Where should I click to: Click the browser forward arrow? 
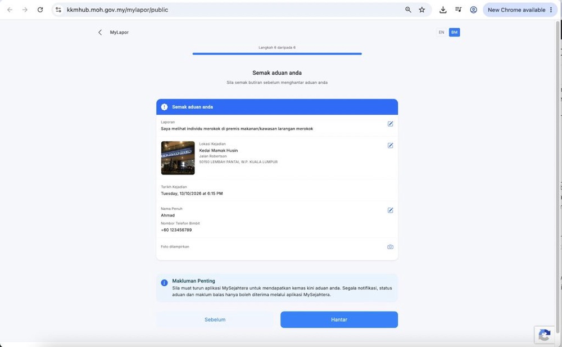(25, 10)
